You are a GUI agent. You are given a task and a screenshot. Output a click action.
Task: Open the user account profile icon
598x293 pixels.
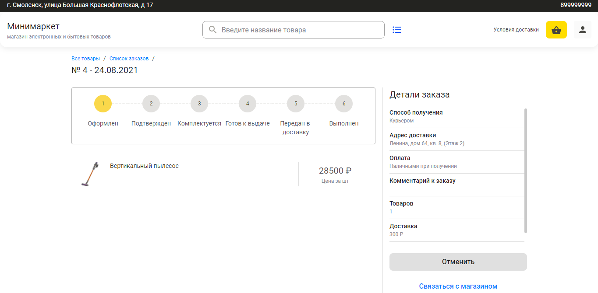pos(582,30)
